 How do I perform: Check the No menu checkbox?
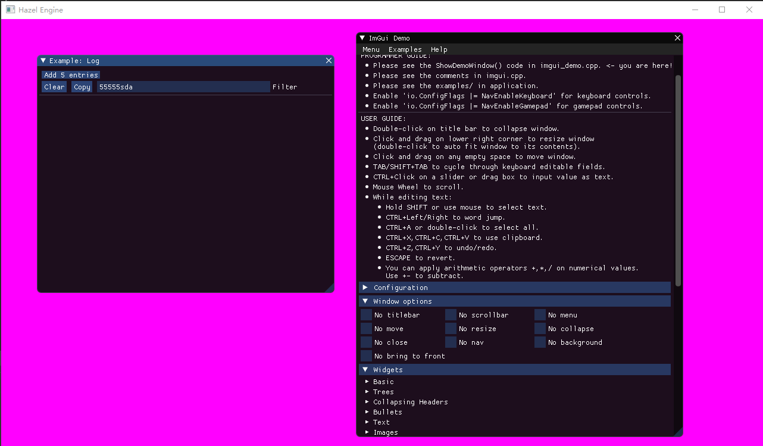point(539,314)
